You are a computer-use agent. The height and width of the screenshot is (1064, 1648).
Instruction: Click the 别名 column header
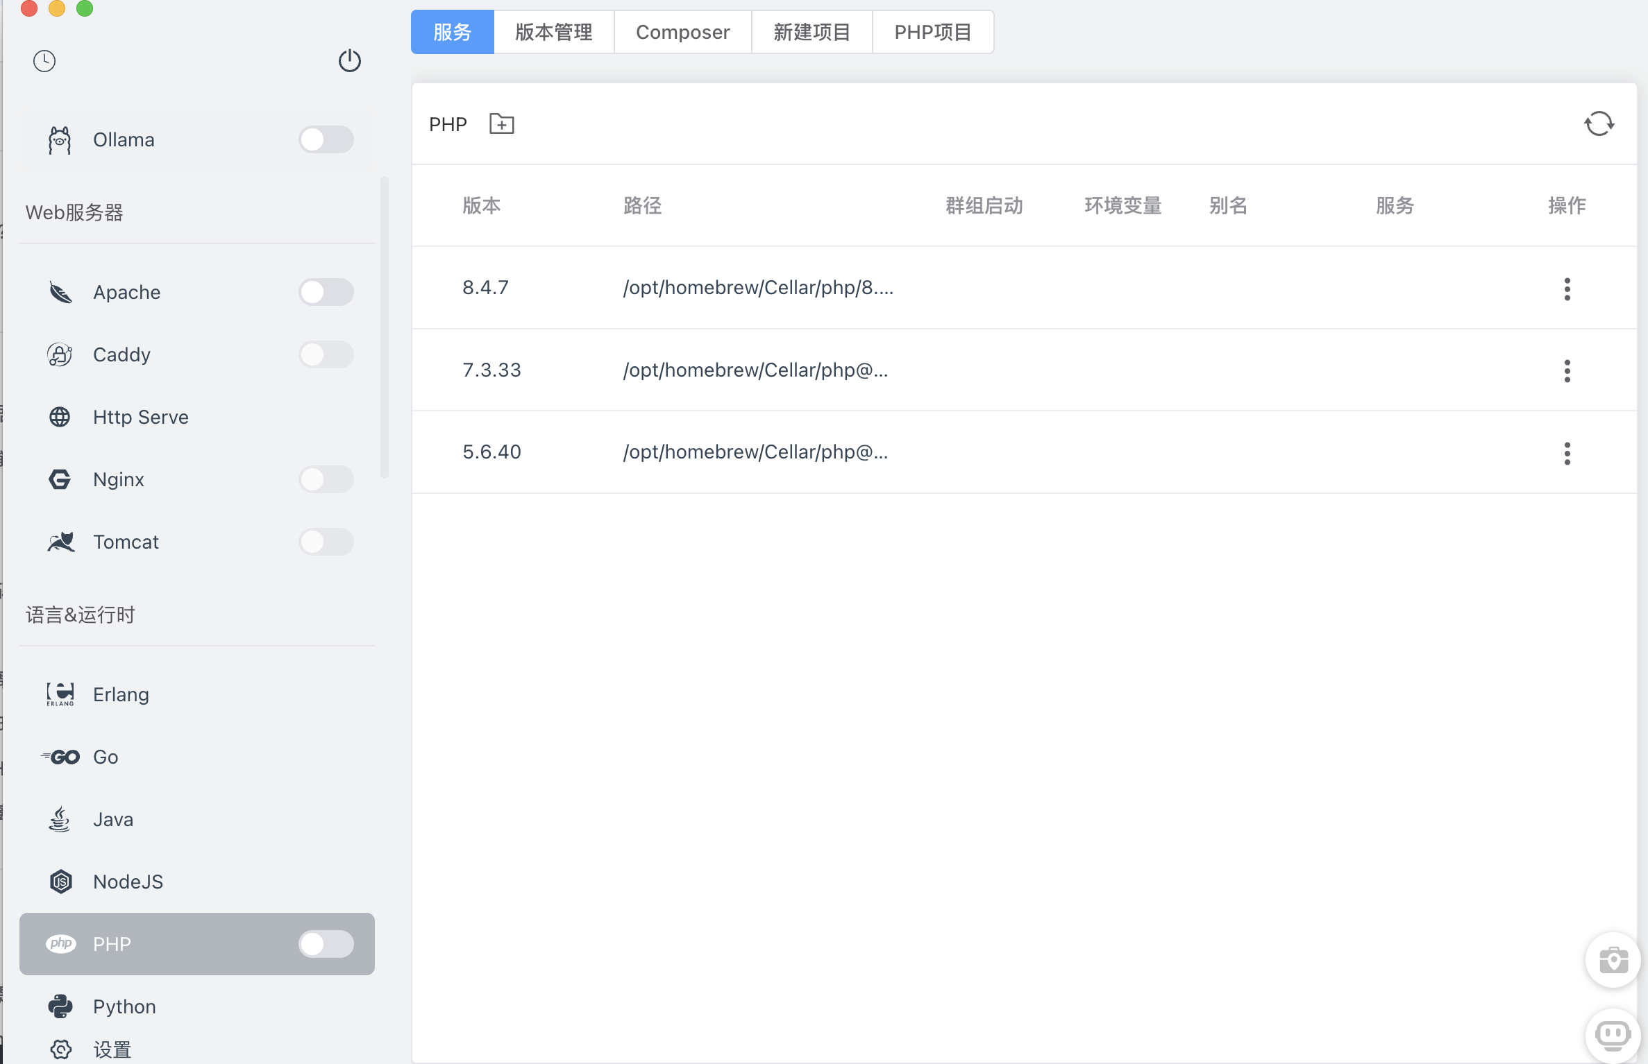coord(1229,205)
